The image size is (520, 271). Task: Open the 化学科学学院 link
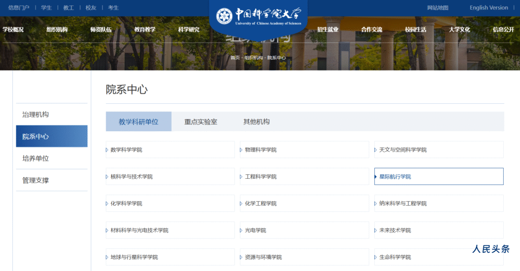[170, 203]
